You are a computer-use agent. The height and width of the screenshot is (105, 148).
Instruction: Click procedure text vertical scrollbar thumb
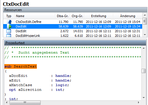(144, 71)
